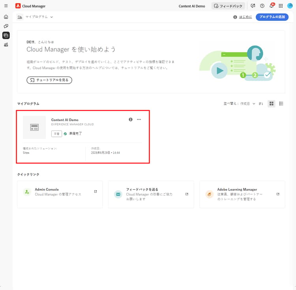Click the プログラムの追加 button
Viewport: 296px width, 290px height.
tap(272, 17)
